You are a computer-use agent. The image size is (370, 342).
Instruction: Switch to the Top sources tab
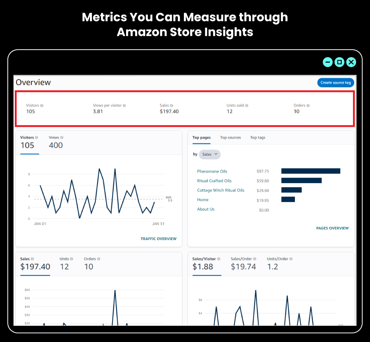231,137
